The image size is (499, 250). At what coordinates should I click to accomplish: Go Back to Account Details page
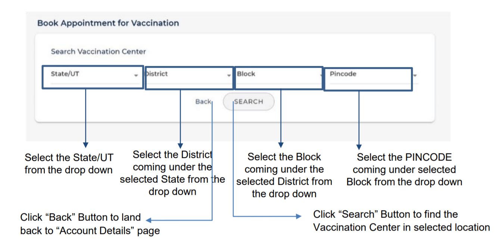203,102
